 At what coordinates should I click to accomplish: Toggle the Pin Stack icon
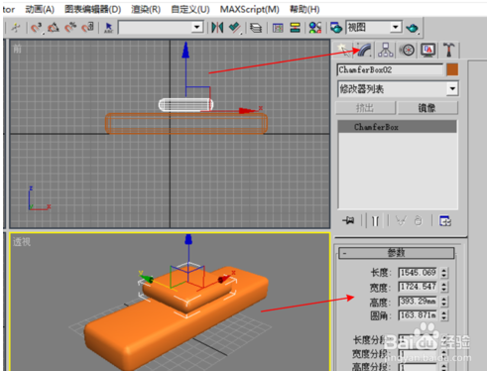click(x=348, y=220)
